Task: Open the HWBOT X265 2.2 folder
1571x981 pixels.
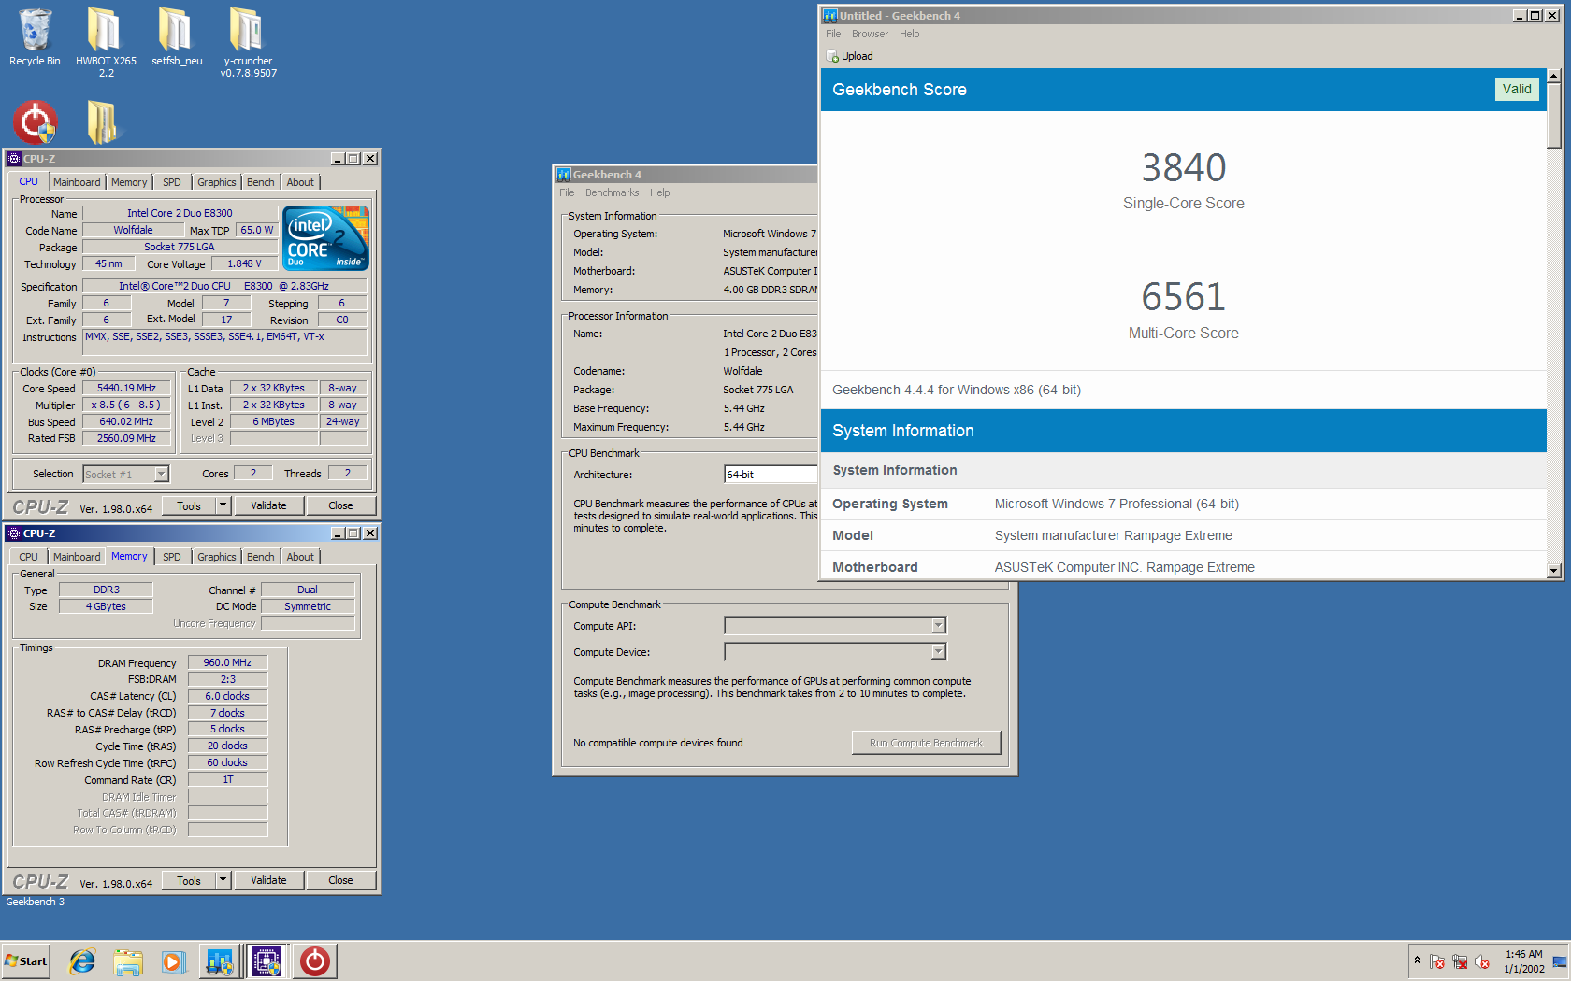Action: pos(106,42)
